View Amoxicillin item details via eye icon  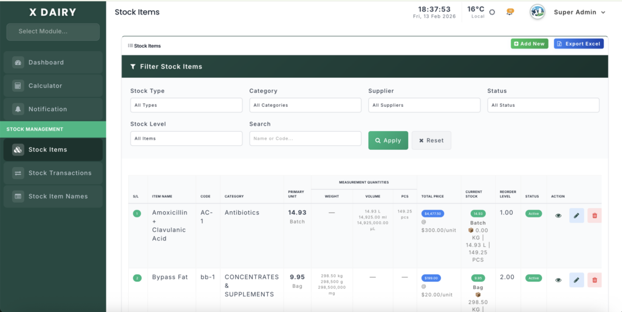click(x=558, y=215)
